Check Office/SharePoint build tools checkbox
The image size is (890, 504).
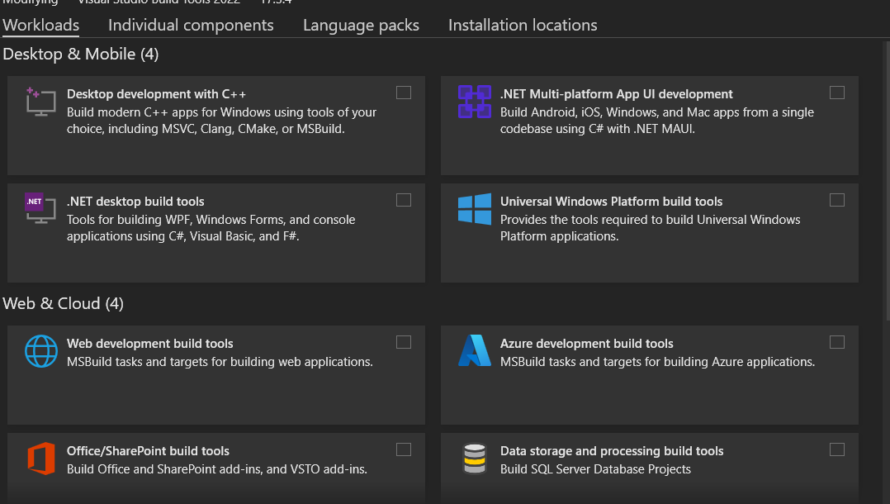404,449
